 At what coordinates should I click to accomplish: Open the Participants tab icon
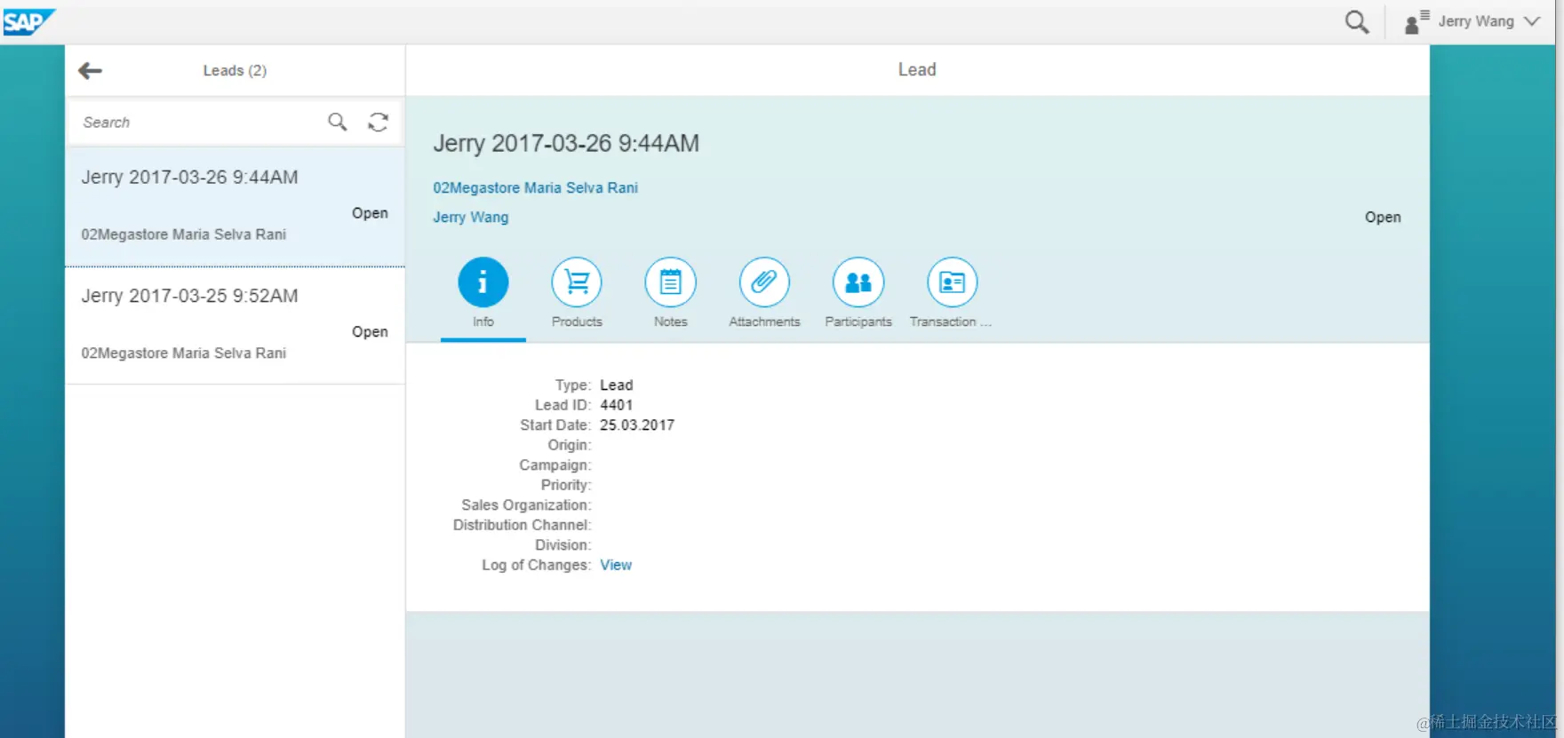[858, 282]
